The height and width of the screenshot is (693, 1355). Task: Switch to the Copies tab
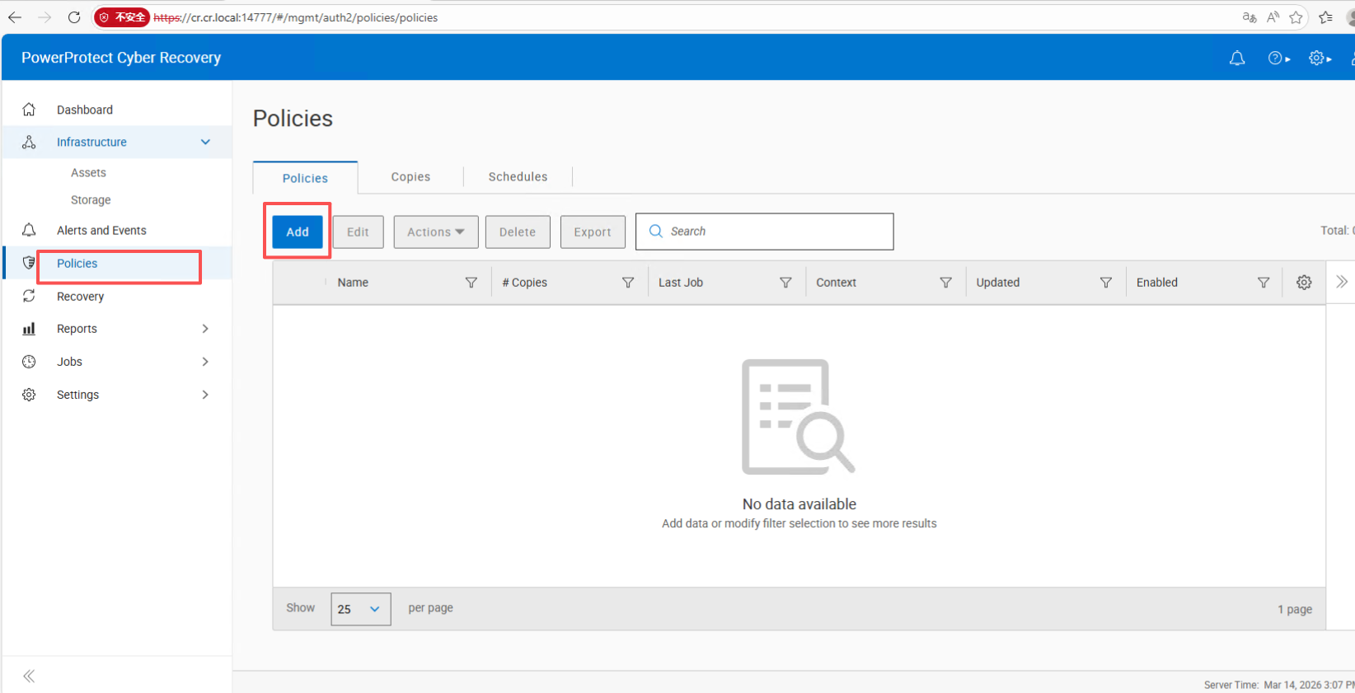(410, 177)
